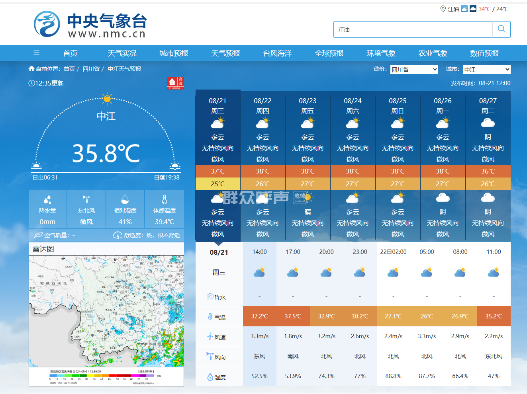Open the 台风海洋 menu item
527x394 pixels.
tap(277, 53)
